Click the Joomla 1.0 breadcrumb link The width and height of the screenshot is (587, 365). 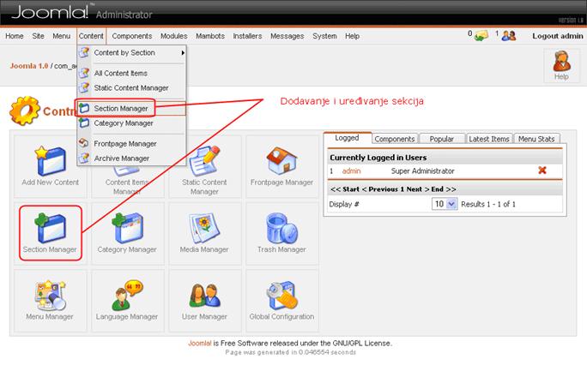(29, 66)
